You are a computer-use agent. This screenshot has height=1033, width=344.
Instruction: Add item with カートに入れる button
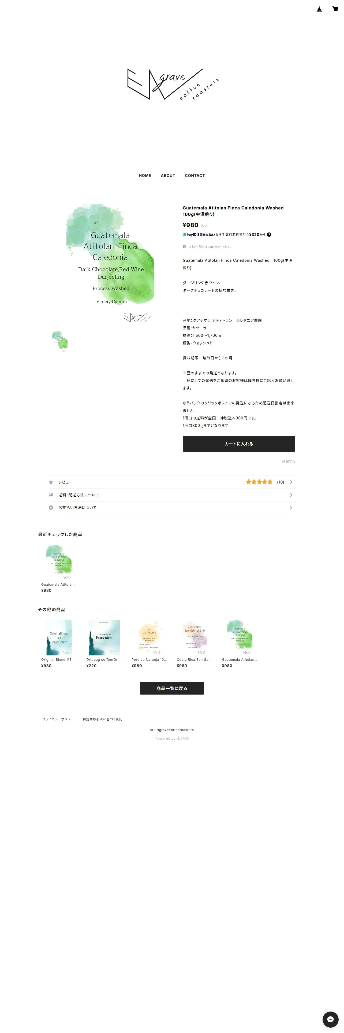[x=239, y=444]
